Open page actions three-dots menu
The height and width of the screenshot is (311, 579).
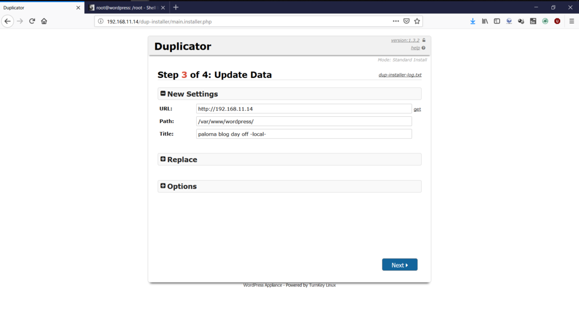point(396,21)
